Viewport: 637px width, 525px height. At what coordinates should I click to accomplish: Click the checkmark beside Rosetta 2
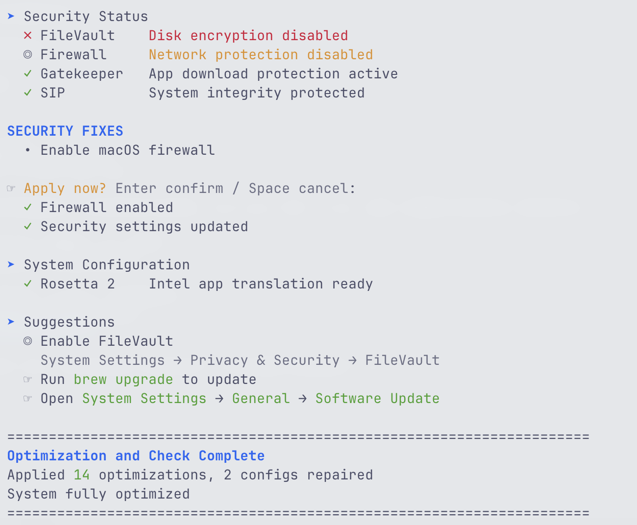coord(28,284)
